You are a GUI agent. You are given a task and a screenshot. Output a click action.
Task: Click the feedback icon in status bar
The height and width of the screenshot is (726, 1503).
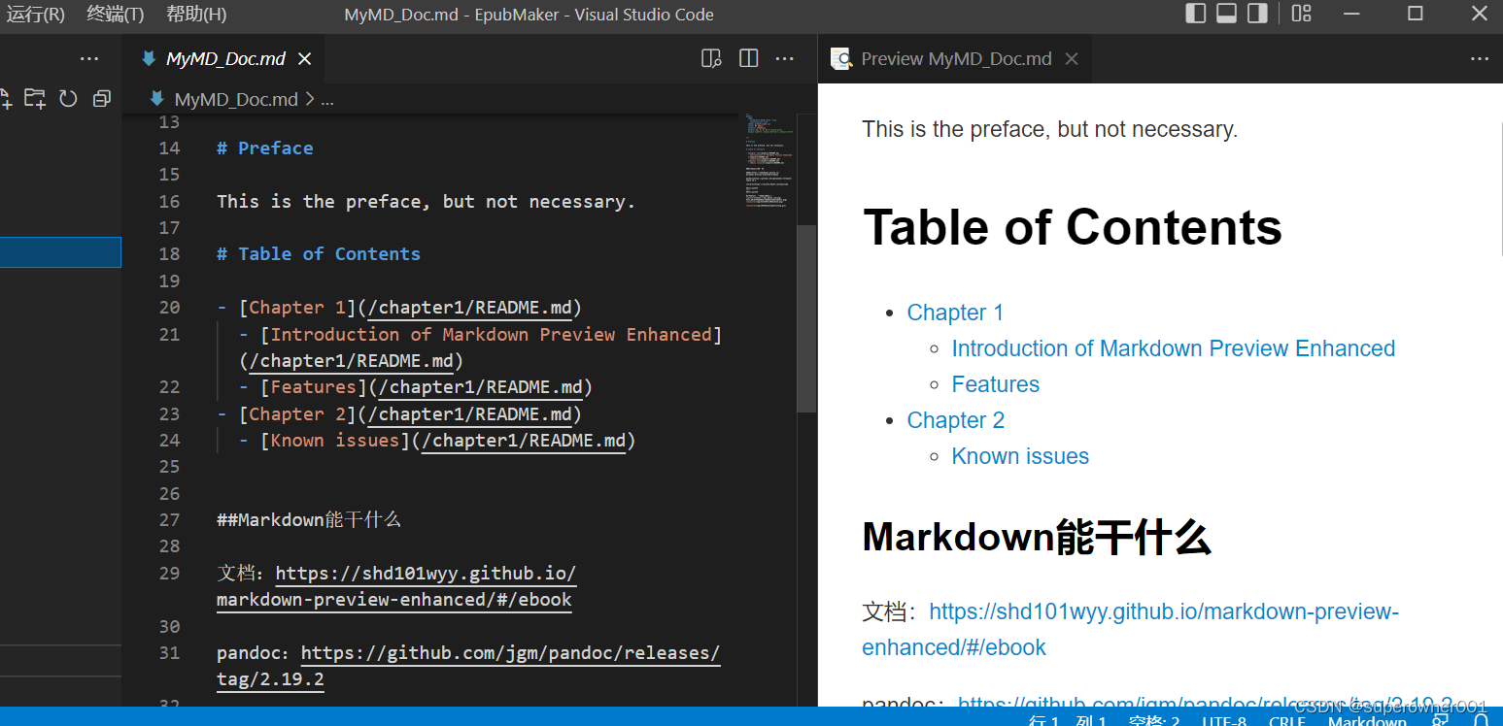[x=1440, y=721]
